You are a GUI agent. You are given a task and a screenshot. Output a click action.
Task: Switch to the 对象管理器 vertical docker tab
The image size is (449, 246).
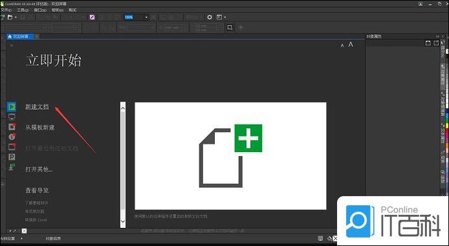pos(443,104)
